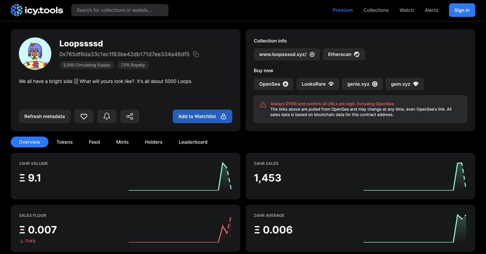Click the 24HR Volume sparkline chart

pos(180,176)
